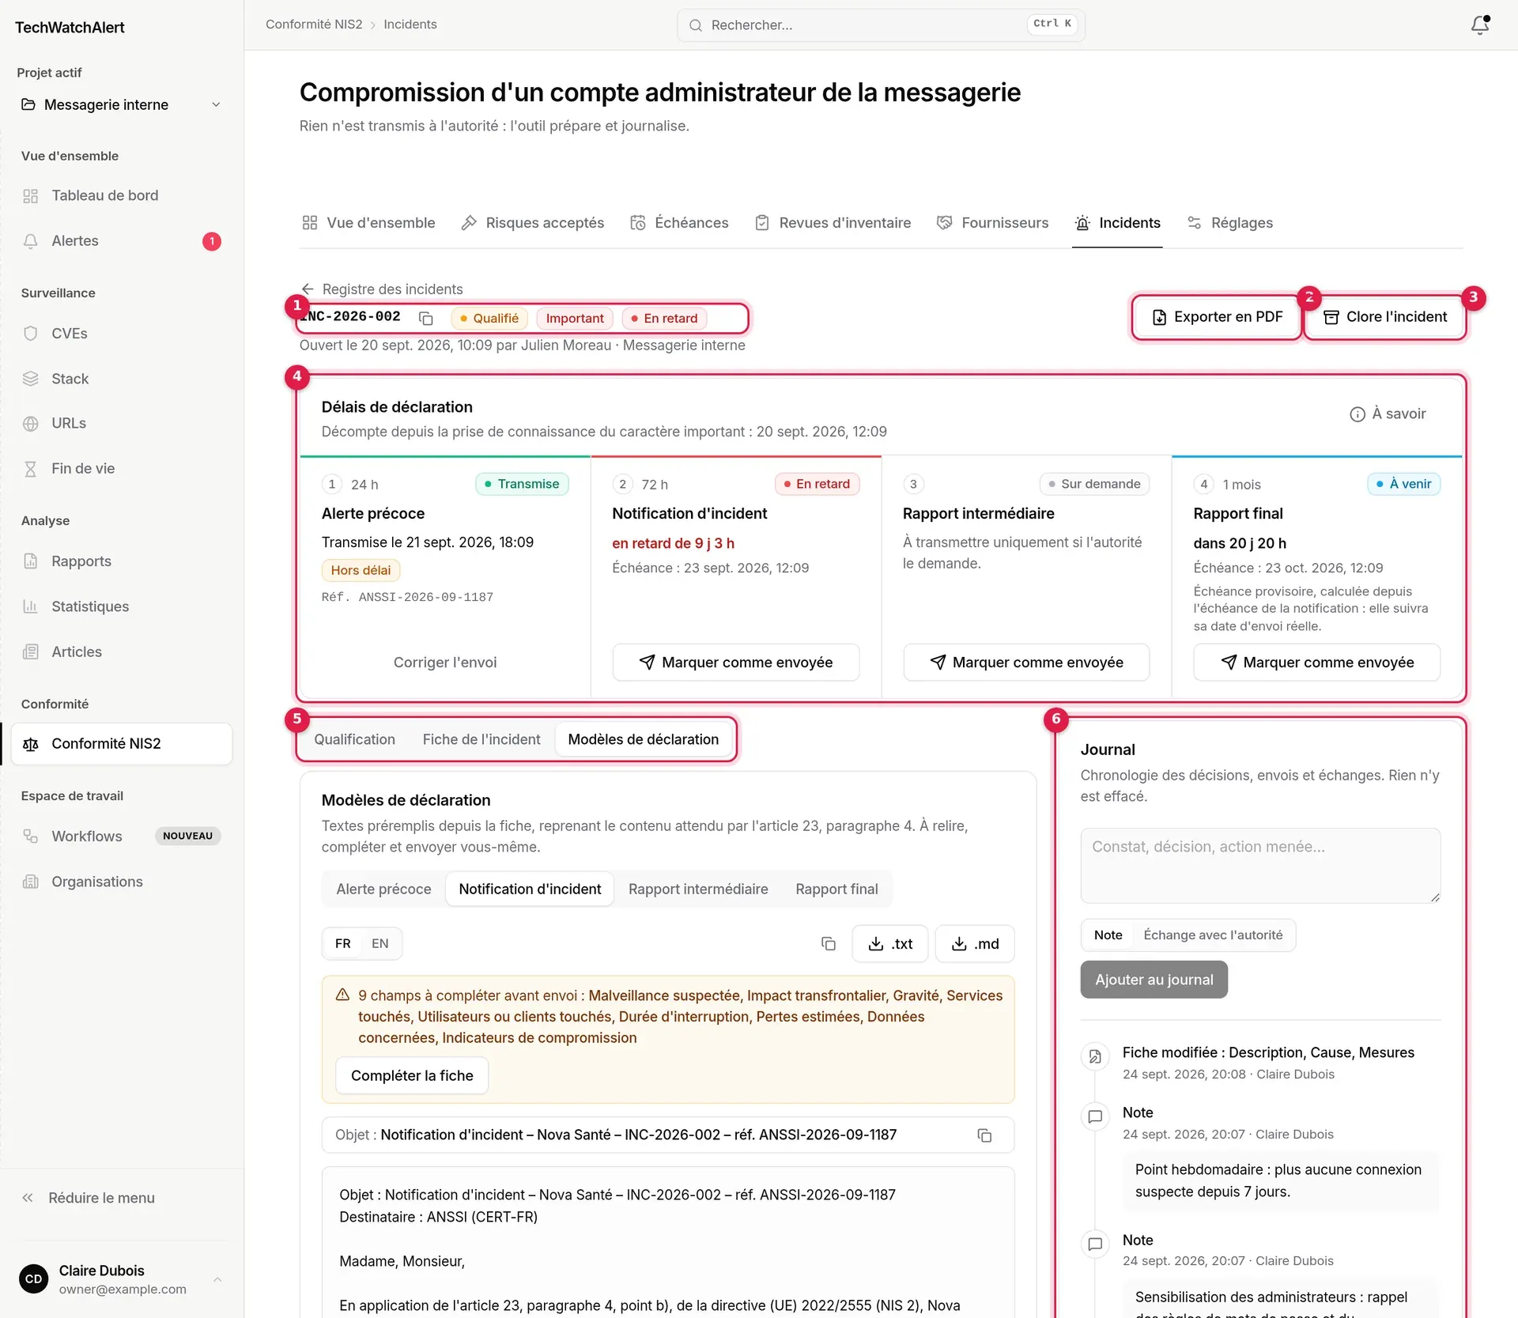Open CVEs in the sidebar

[x=122, y=333]
